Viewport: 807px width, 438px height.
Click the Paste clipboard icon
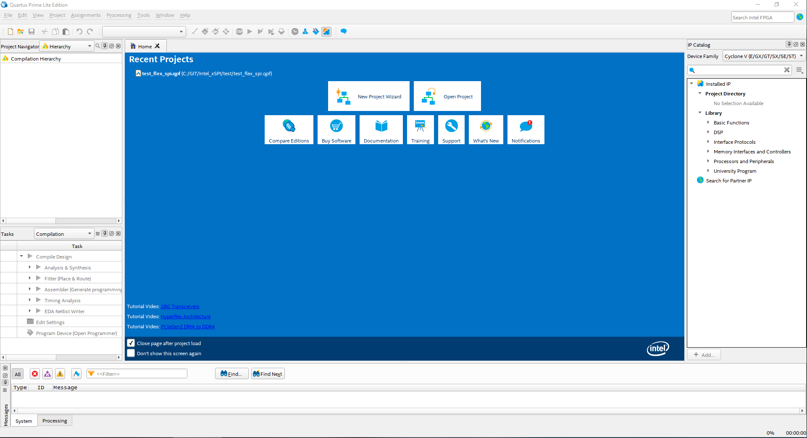[x=66, y=32]
